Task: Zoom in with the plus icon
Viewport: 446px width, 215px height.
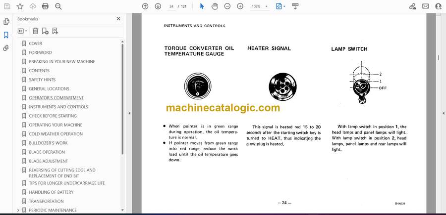Action: (240, 6)
